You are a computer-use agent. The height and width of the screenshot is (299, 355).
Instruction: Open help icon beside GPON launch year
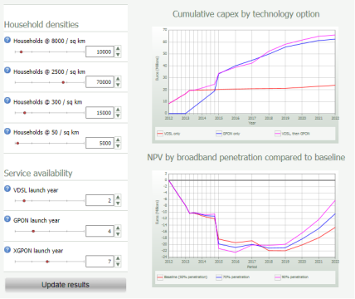pos(7,219)
